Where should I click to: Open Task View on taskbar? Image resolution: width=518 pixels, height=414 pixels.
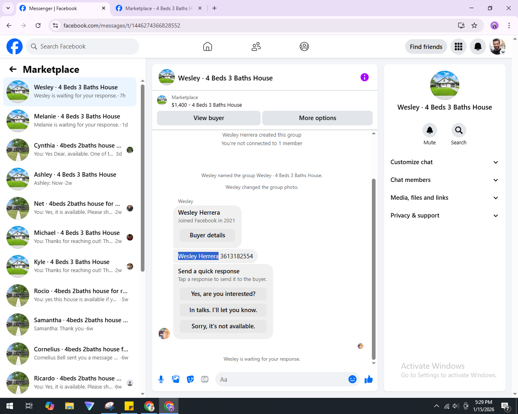29,406
